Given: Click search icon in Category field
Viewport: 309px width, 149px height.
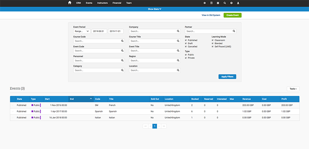Looking at the screenshot, I should (122, 70).
